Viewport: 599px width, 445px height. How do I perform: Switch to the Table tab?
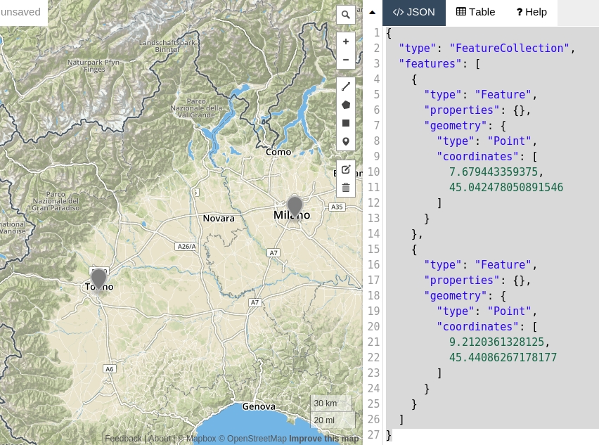point(476,12)
